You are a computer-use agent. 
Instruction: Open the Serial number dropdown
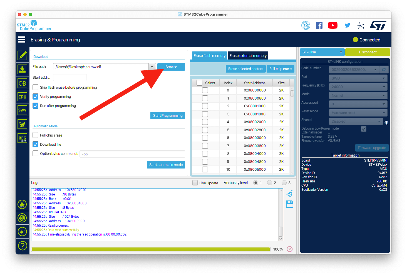point(354,70)
